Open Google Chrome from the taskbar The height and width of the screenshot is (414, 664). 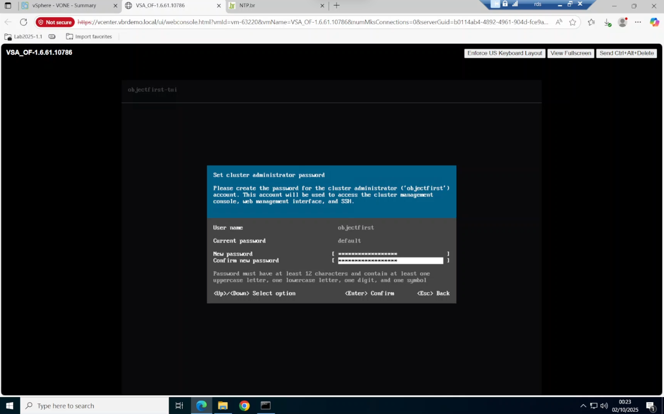(x=244, y=406)
